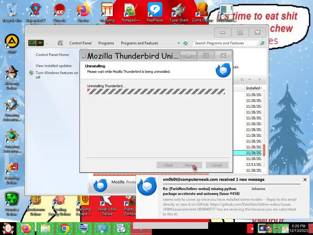Go forward in the Control Panel window
313x235 pixels.
[x=40, y=43]
